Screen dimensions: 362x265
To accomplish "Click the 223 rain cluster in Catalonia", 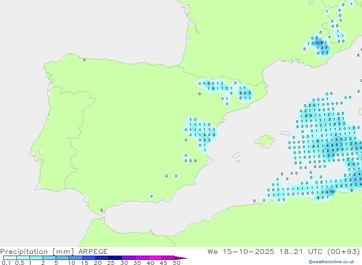I will pyautogui.click(x=245, y=93).
